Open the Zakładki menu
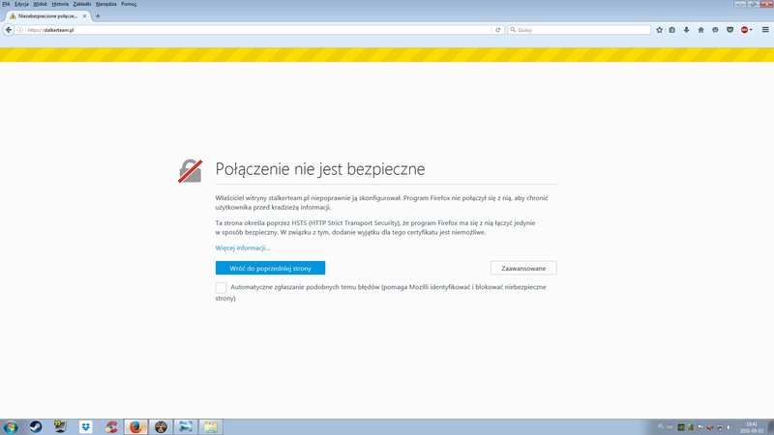Image resolution: width=774 pixels, height=435 pixels. click(82, 4)
